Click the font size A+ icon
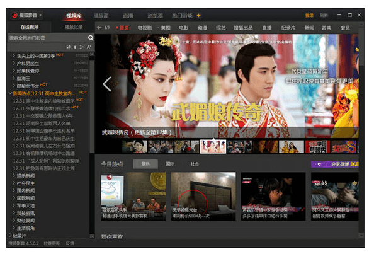 coord(89,47)
